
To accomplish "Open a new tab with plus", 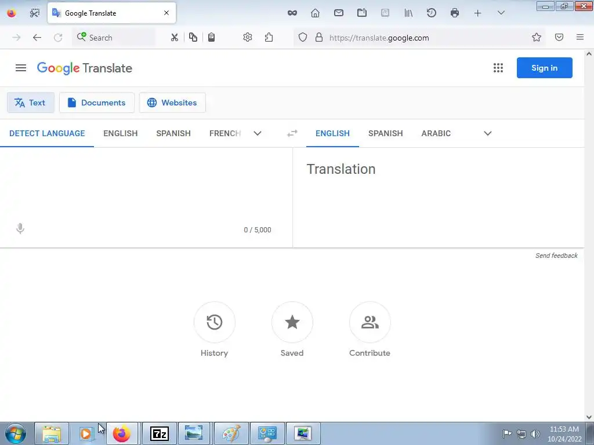I will 478,13.
